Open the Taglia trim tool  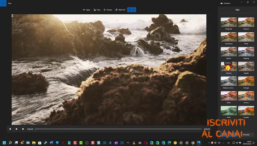coord(86,10)
